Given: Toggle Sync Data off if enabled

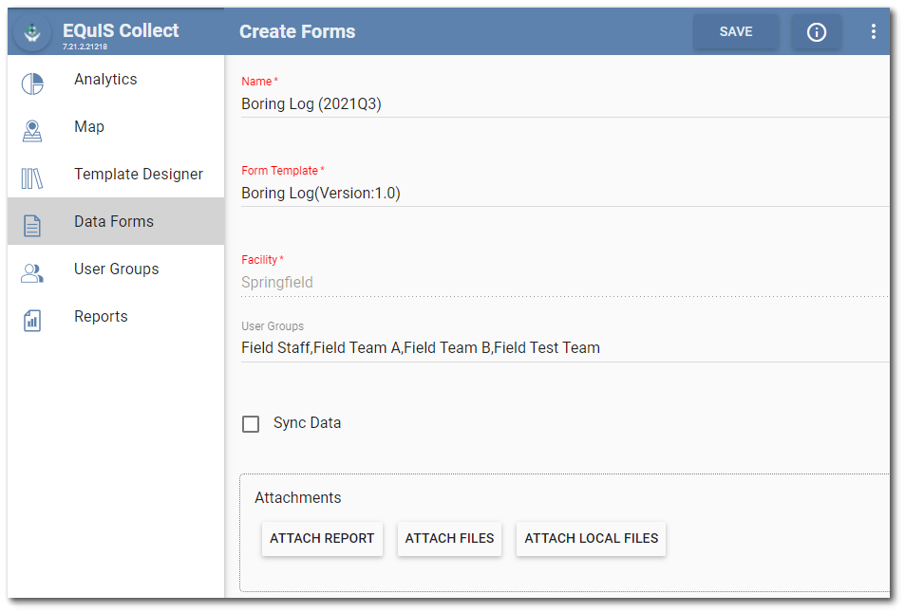Looking at the screenshot, I should pyautogui.click(x=251, y=423).
